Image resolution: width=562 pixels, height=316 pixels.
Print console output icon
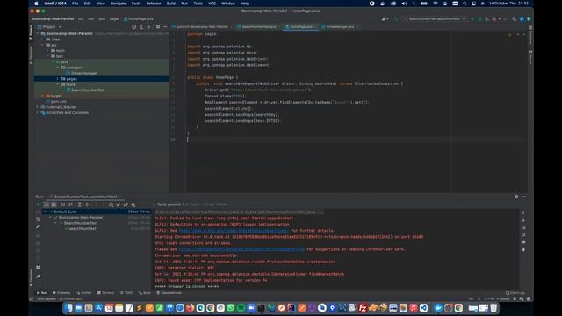pos(523,242)
